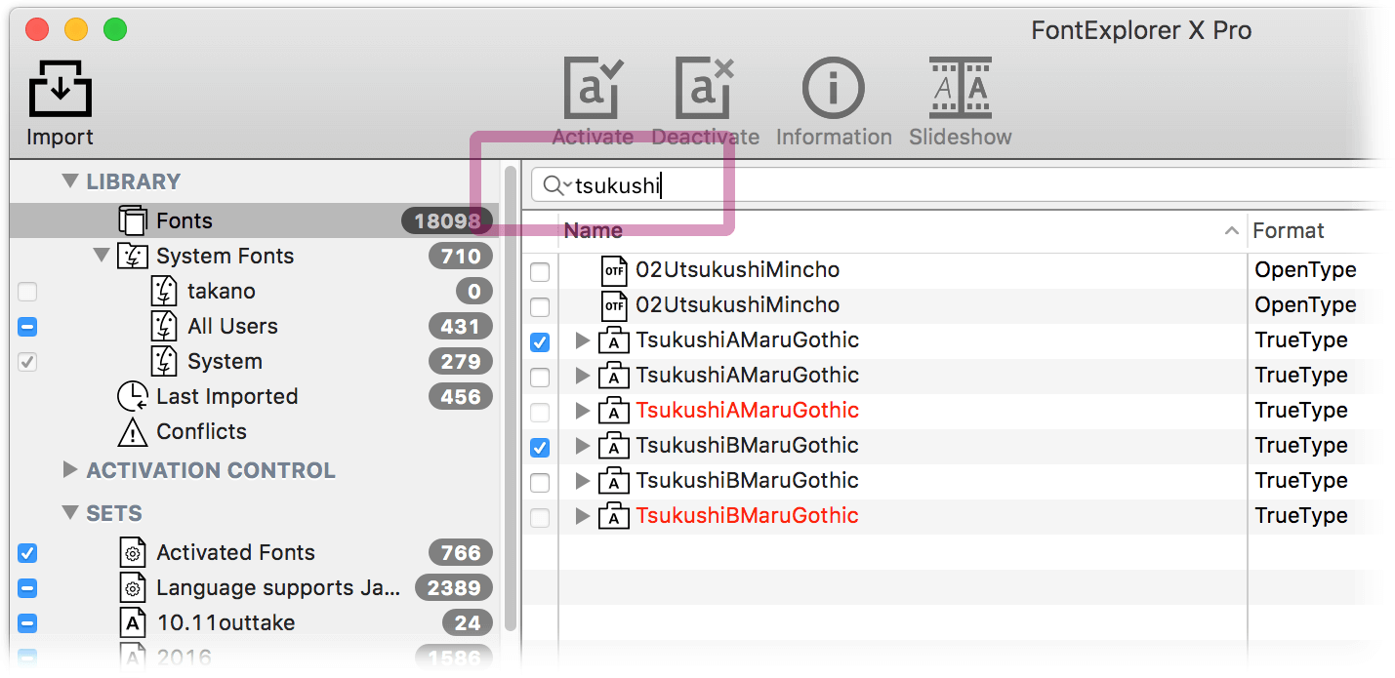Click the Activate font toolbar icon
Screen dimensions: 1395x678
[x=594, y=89]
